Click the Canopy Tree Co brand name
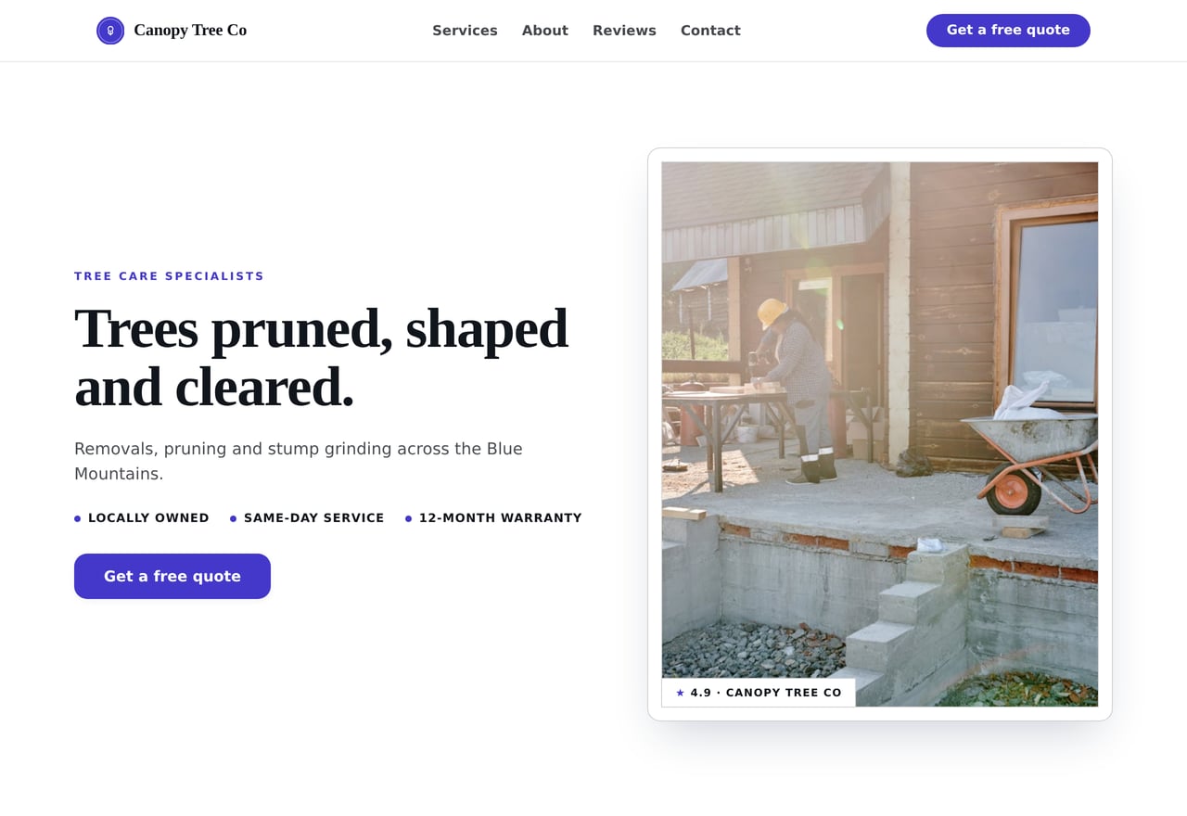The width and height of the screenshot is (1187, 816). tap(190, 31)
